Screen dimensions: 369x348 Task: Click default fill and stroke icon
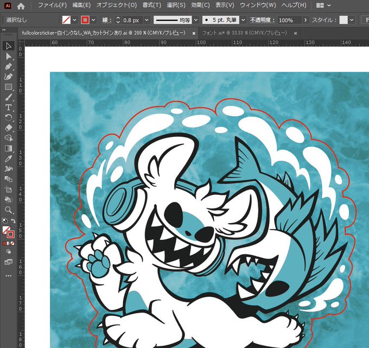[x=4, y=220]
